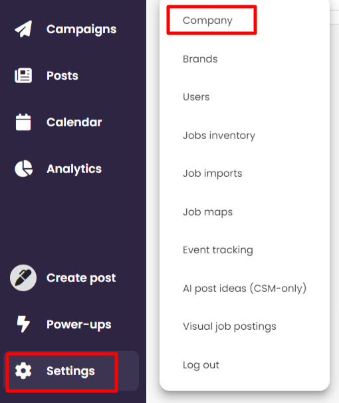Click Log out in the menu

coord(201,365)
